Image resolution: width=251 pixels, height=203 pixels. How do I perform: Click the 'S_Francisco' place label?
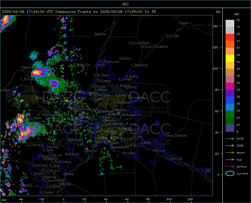tap(110, 62)
